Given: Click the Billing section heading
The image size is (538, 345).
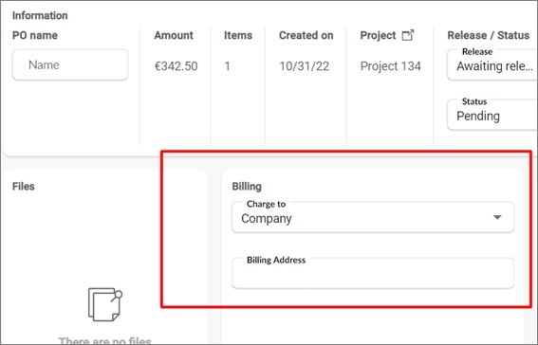Looking at the screenshot, I should [x=247, y=187].
